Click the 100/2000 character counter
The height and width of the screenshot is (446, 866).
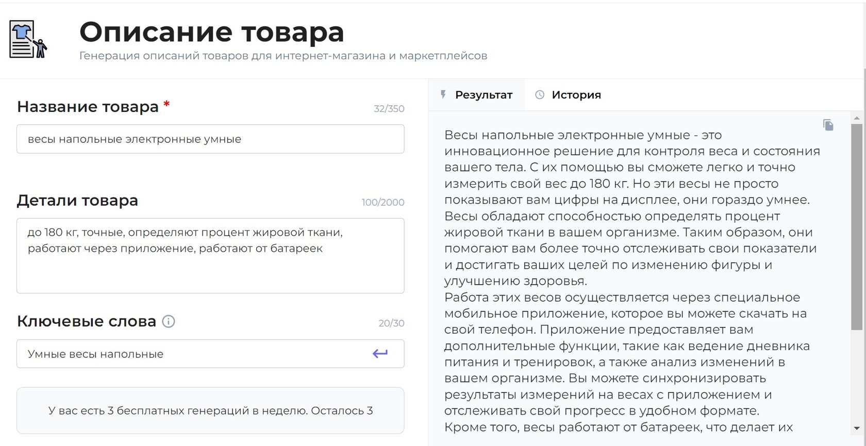point(383,202)
